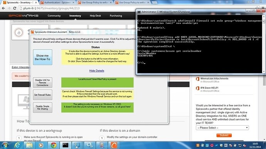Open the Community menu
This screenshot has width=266, height=149.
click(54, 15)
